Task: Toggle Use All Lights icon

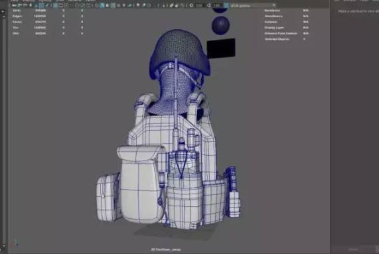Action: pos(123,5)
